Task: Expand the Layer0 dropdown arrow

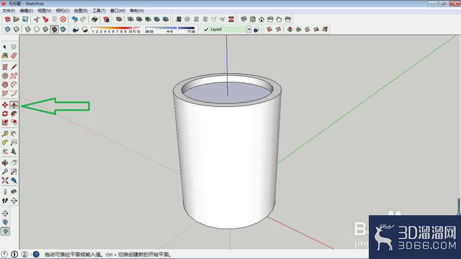Action: (249, 29)
